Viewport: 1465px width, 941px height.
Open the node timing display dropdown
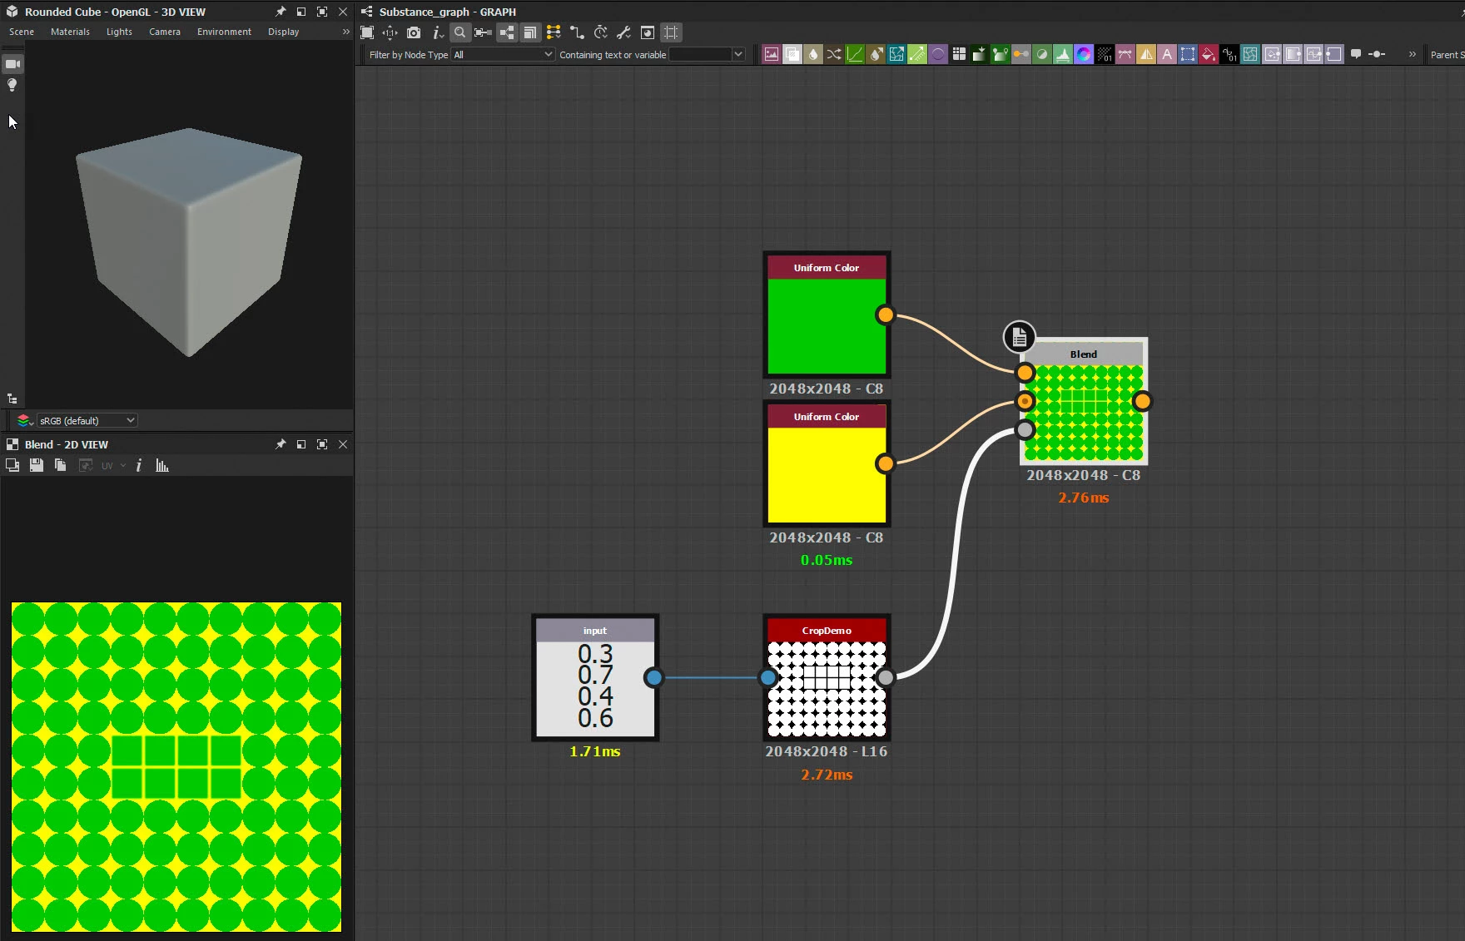tap(601, 32)
